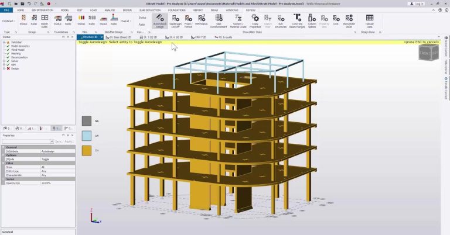Select the Decomposition status item
The width and height of the screenshot is (450, 235).
point(19,57)
